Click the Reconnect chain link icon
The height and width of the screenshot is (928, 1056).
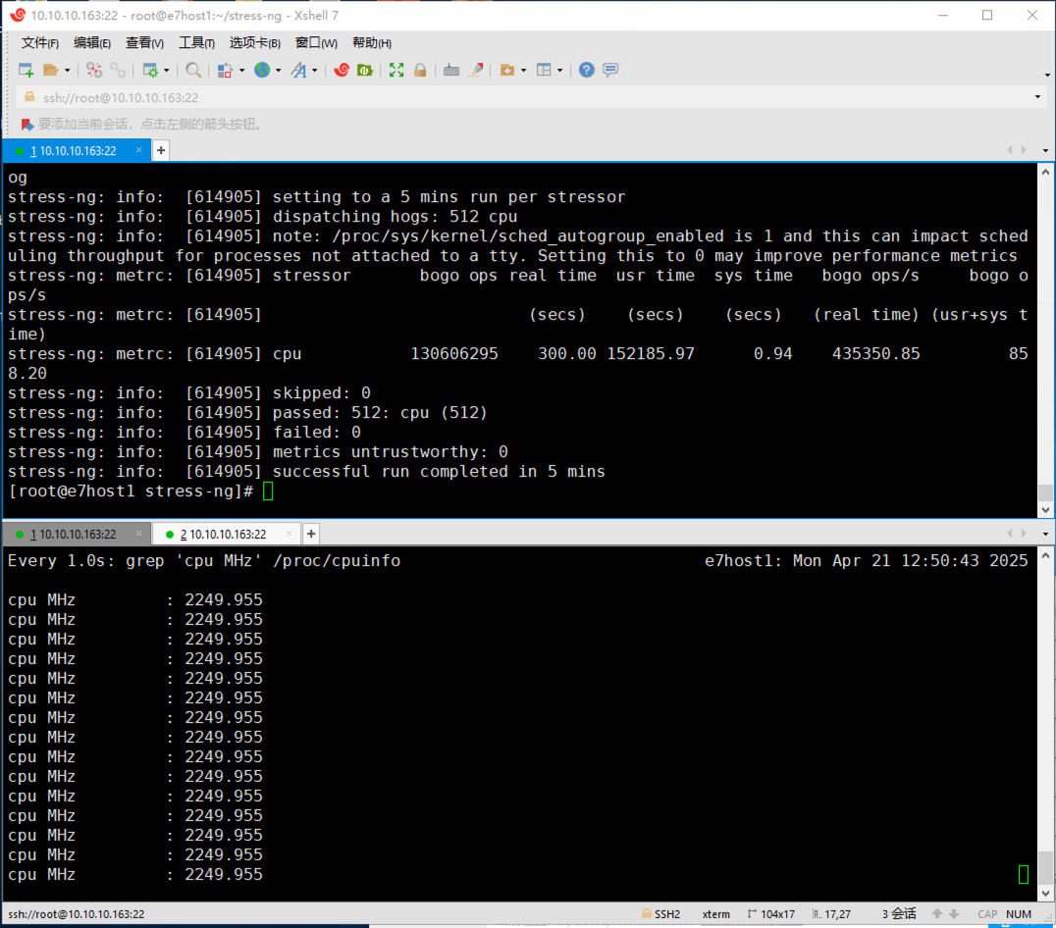(x=118, y=70)
